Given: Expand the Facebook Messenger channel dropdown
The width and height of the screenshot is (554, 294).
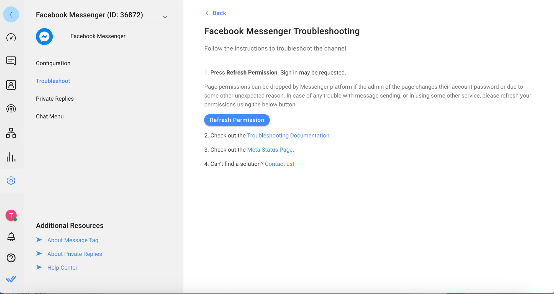Looking at the screenshot, I should point(165,17).
